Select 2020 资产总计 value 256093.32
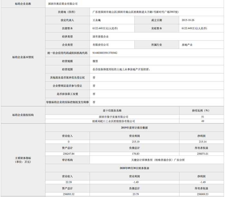Screen dimensions: 225x197 pyautogui.click(x=68, y=194)
